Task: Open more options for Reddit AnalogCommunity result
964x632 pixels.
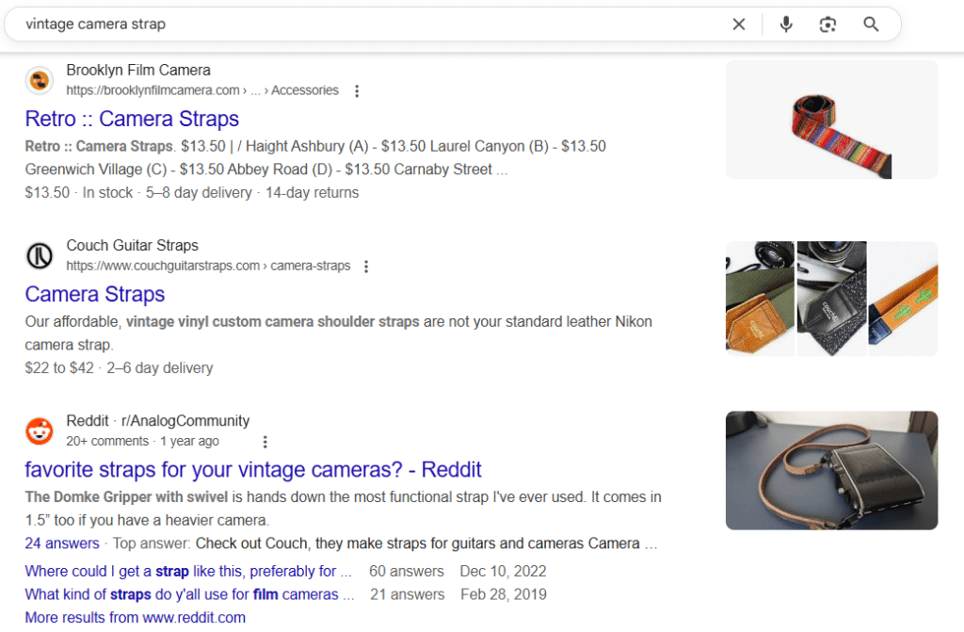Action: 265,442
